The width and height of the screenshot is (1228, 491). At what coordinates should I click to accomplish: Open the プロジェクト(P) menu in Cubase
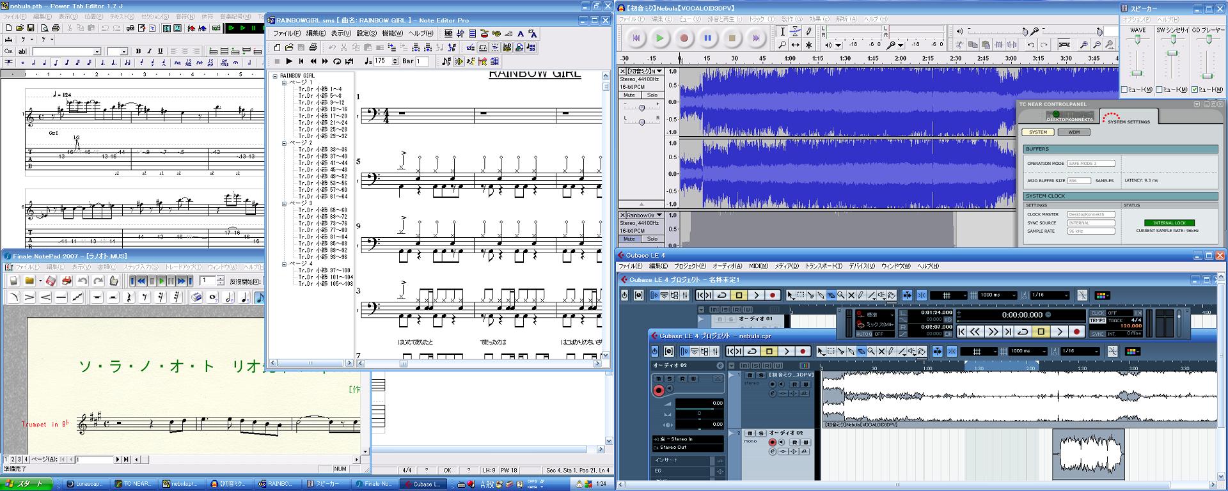690,266
